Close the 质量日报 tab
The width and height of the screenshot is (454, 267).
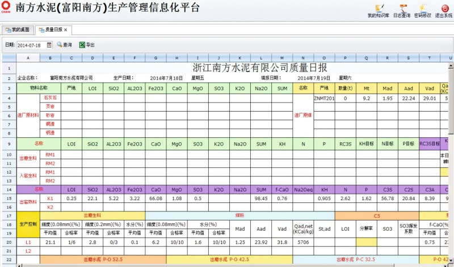[65, 29]
